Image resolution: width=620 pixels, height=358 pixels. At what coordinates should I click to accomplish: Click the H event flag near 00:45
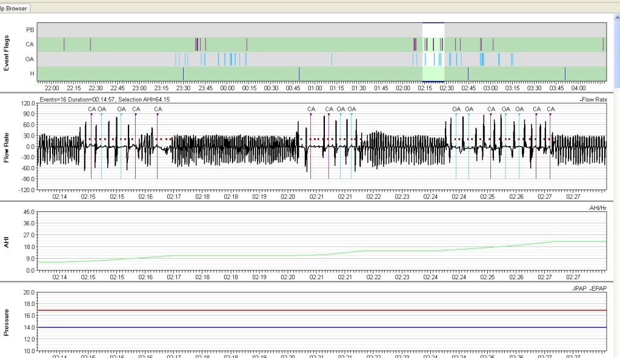tap(299, 73)
